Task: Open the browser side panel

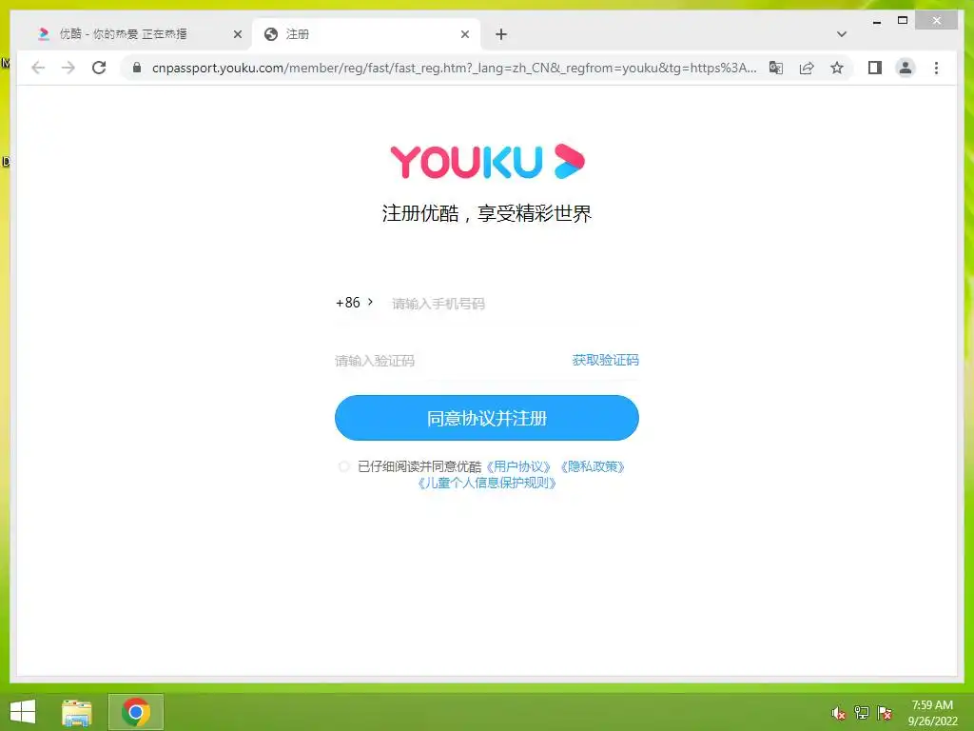Action: 875,68
